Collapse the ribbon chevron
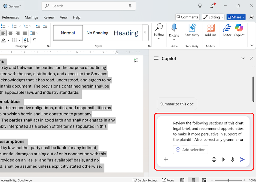Image resolution: width=256 pixels, height=182 pixels. coord(252,45)
